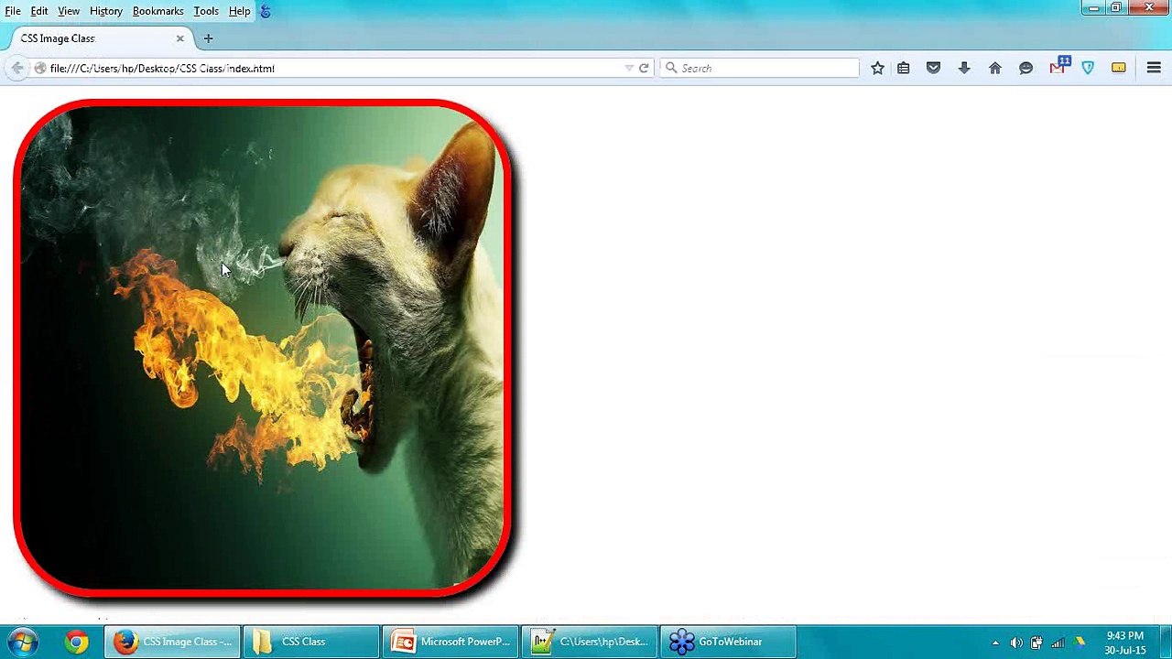Click the power plug tray icon
The image size is (1172, 659).
coord(1036,643)
